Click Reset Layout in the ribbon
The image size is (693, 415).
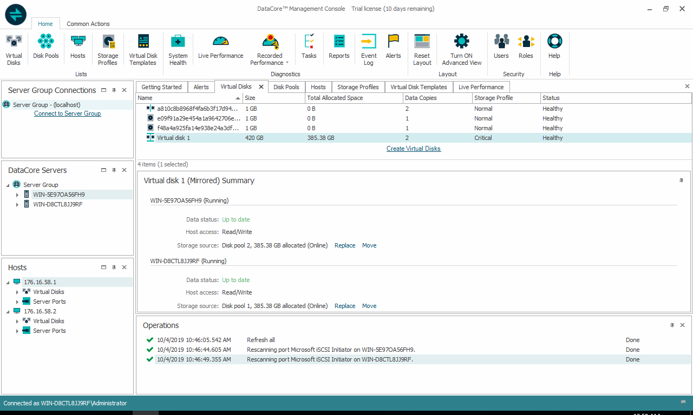(x=422, y=50)
